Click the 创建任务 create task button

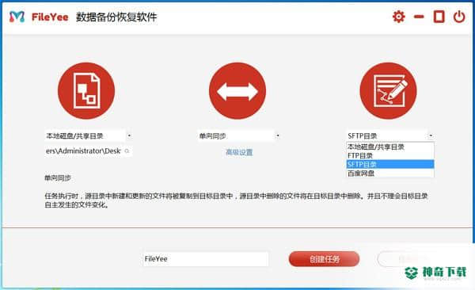324,259
